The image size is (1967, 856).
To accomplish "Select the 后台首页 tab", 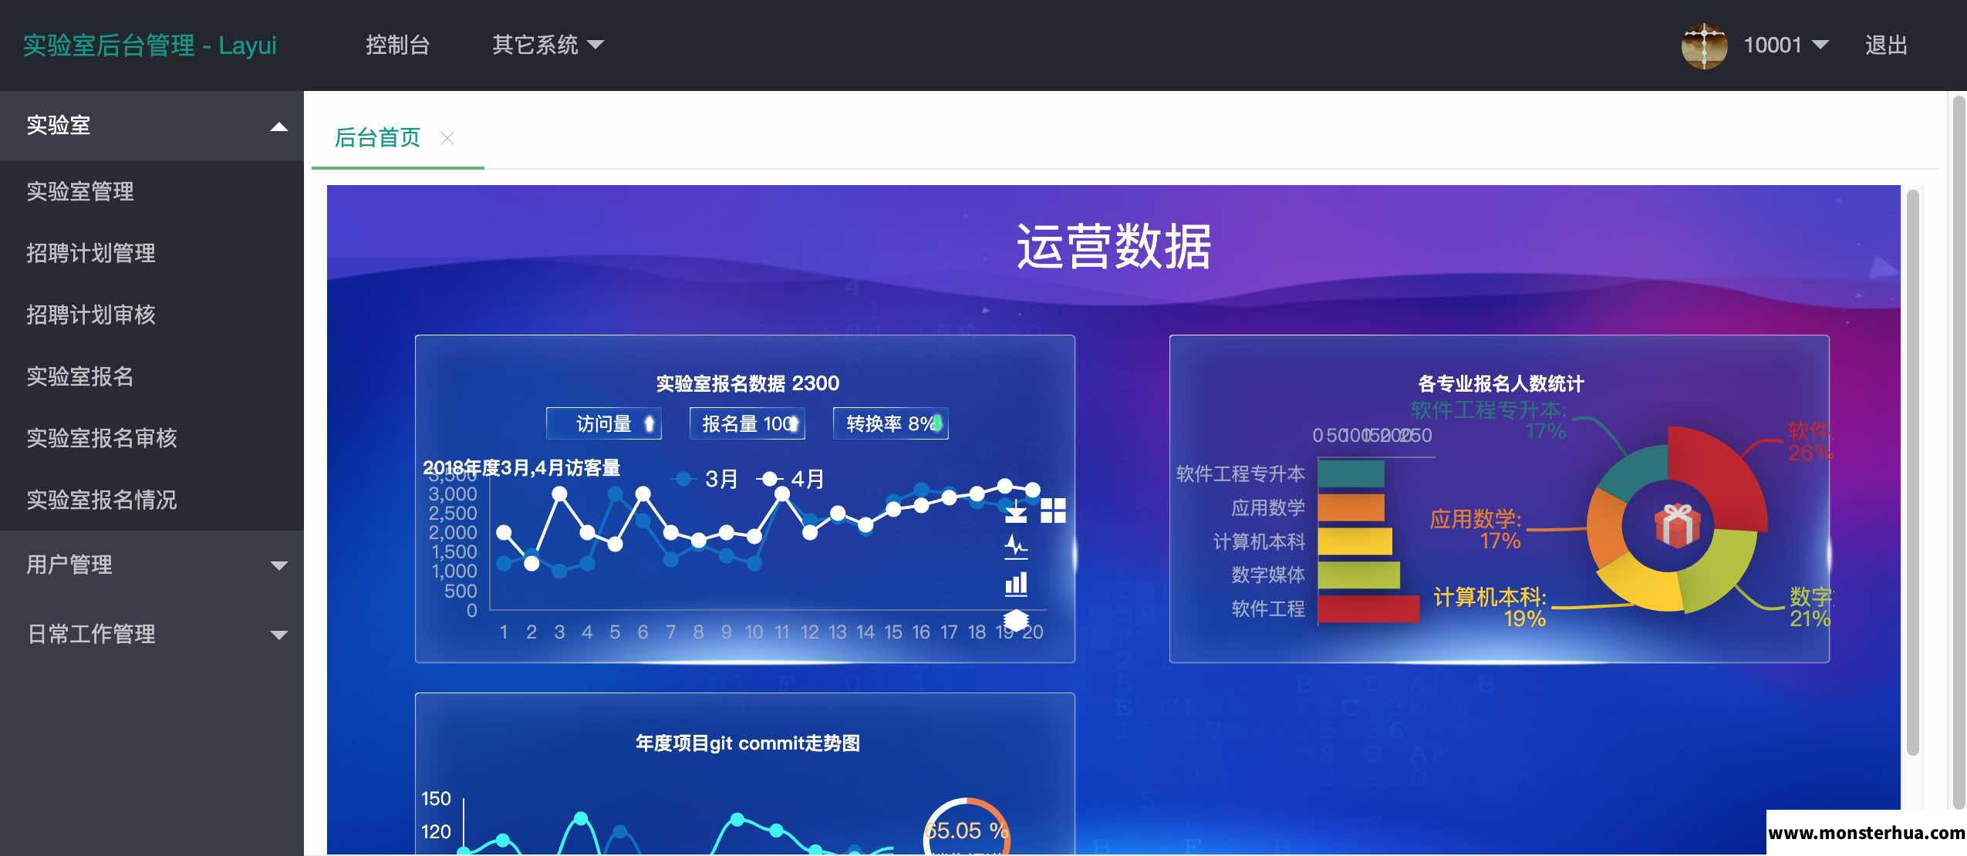I will click(377, 138).
